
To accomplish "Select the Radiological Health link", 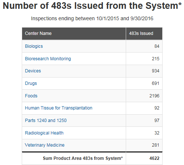I will [x=44, y=133].
